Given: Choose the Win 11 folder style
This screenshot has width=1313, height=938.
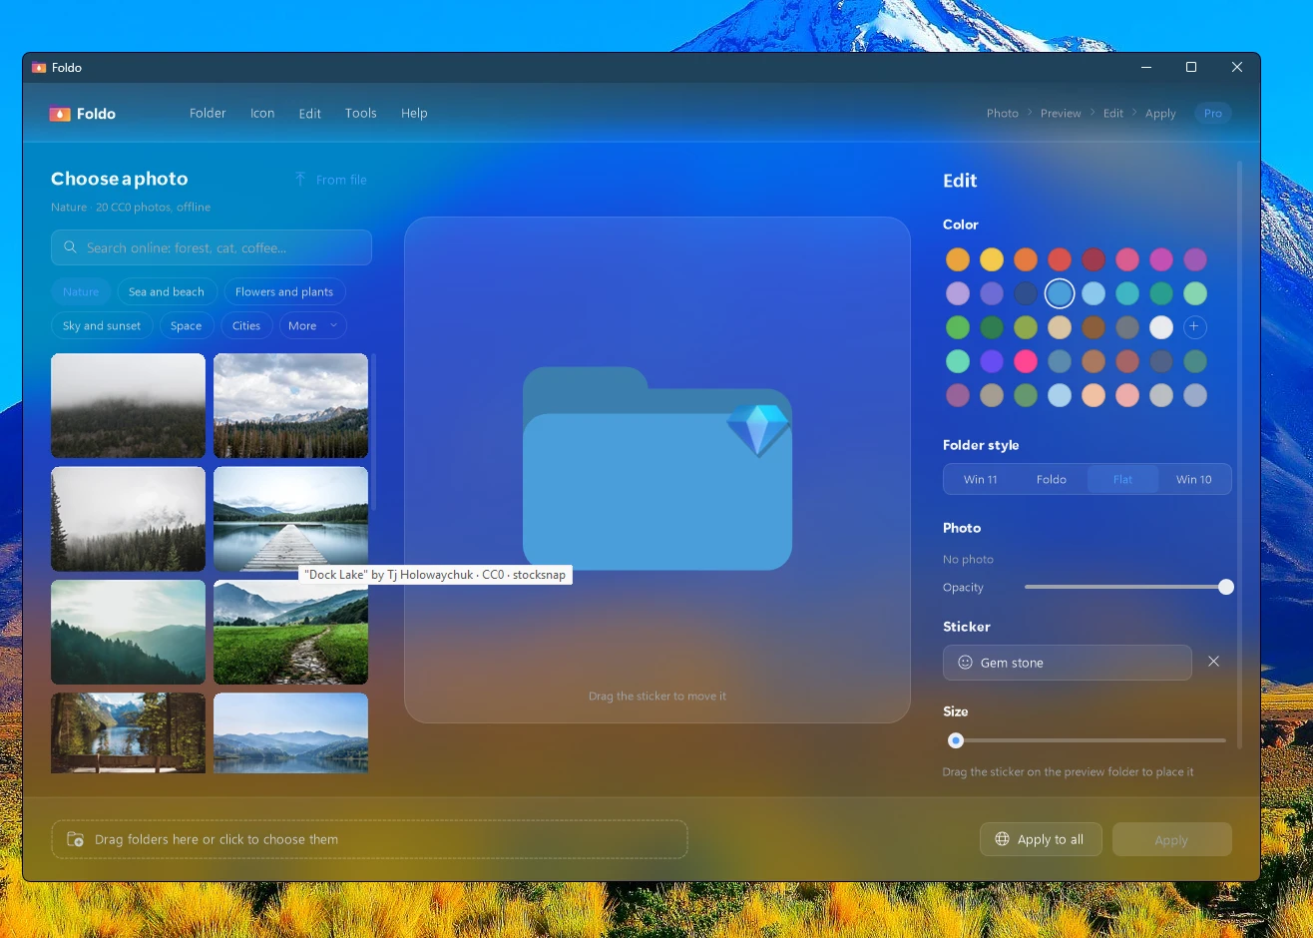Looking at the screenshot, I should [981, 479].
